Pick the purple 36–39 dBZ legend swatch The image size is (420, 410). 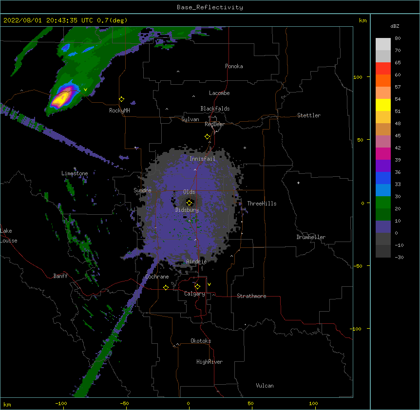click(x=383, y=166)
